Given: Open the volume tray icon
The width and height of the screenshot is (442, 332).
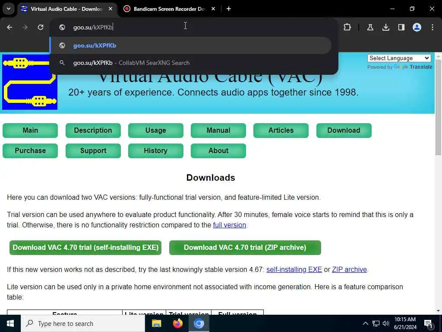Looking at the screenshot, I should point(386,323).
